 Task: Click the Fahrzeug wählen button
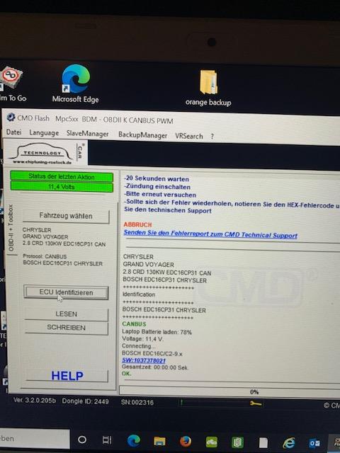tap(66, 216)
